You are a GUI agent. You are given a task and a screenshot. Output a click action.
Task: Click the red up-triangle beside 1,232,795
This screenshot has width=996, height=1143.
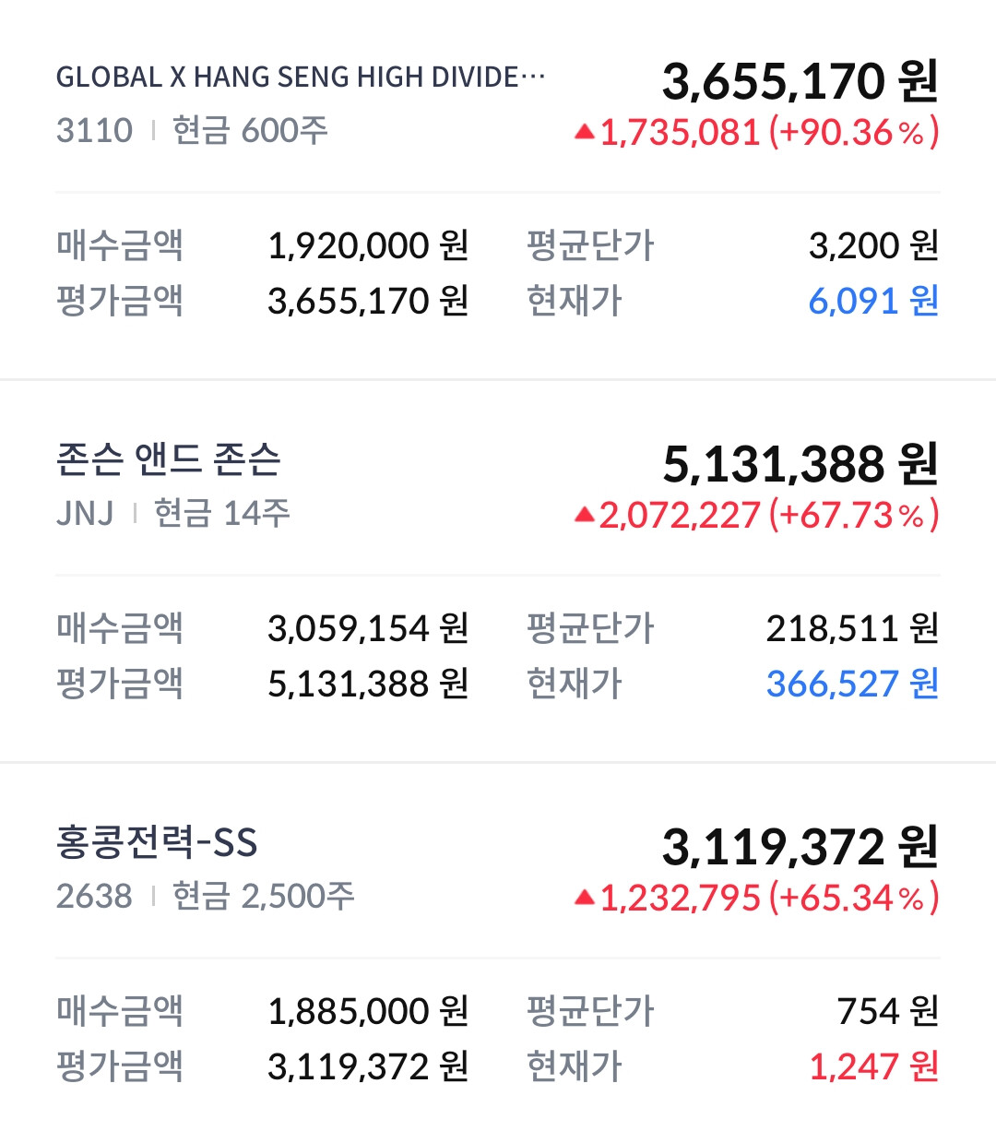(584, 898)
